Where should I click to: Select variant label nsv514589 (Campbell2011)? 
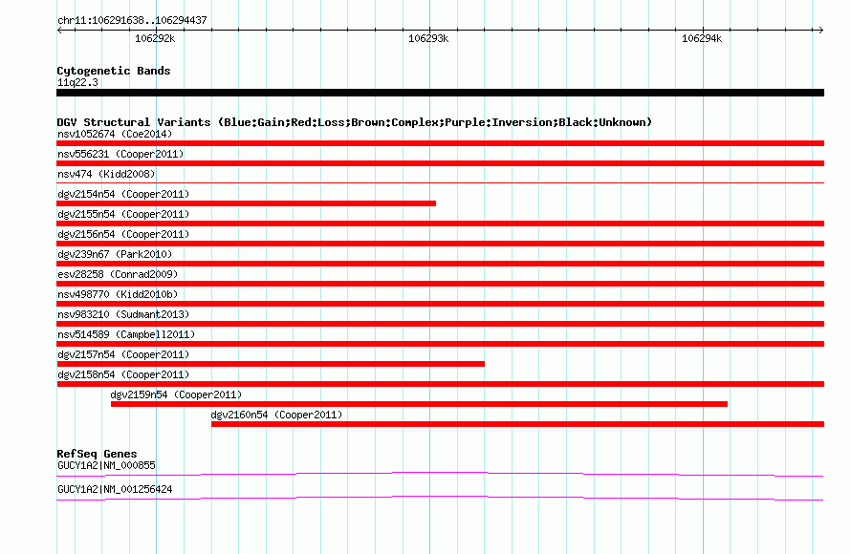point(126,334)
